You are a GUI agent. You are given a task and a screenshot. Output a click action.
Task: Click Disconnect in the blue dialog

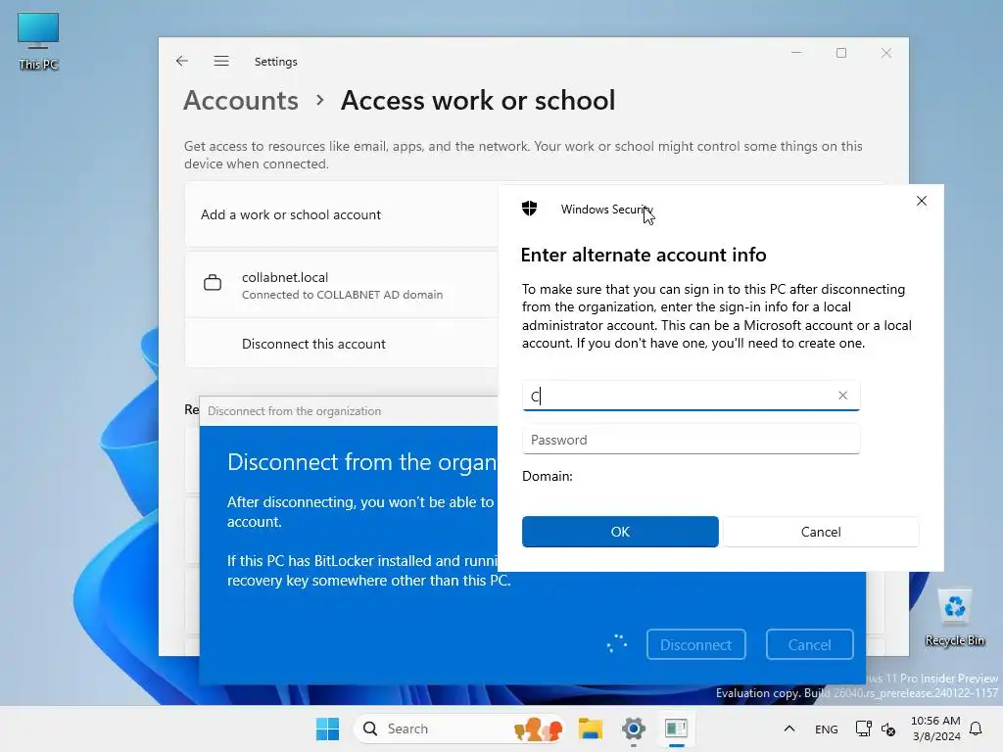click(x=695, y=644)
